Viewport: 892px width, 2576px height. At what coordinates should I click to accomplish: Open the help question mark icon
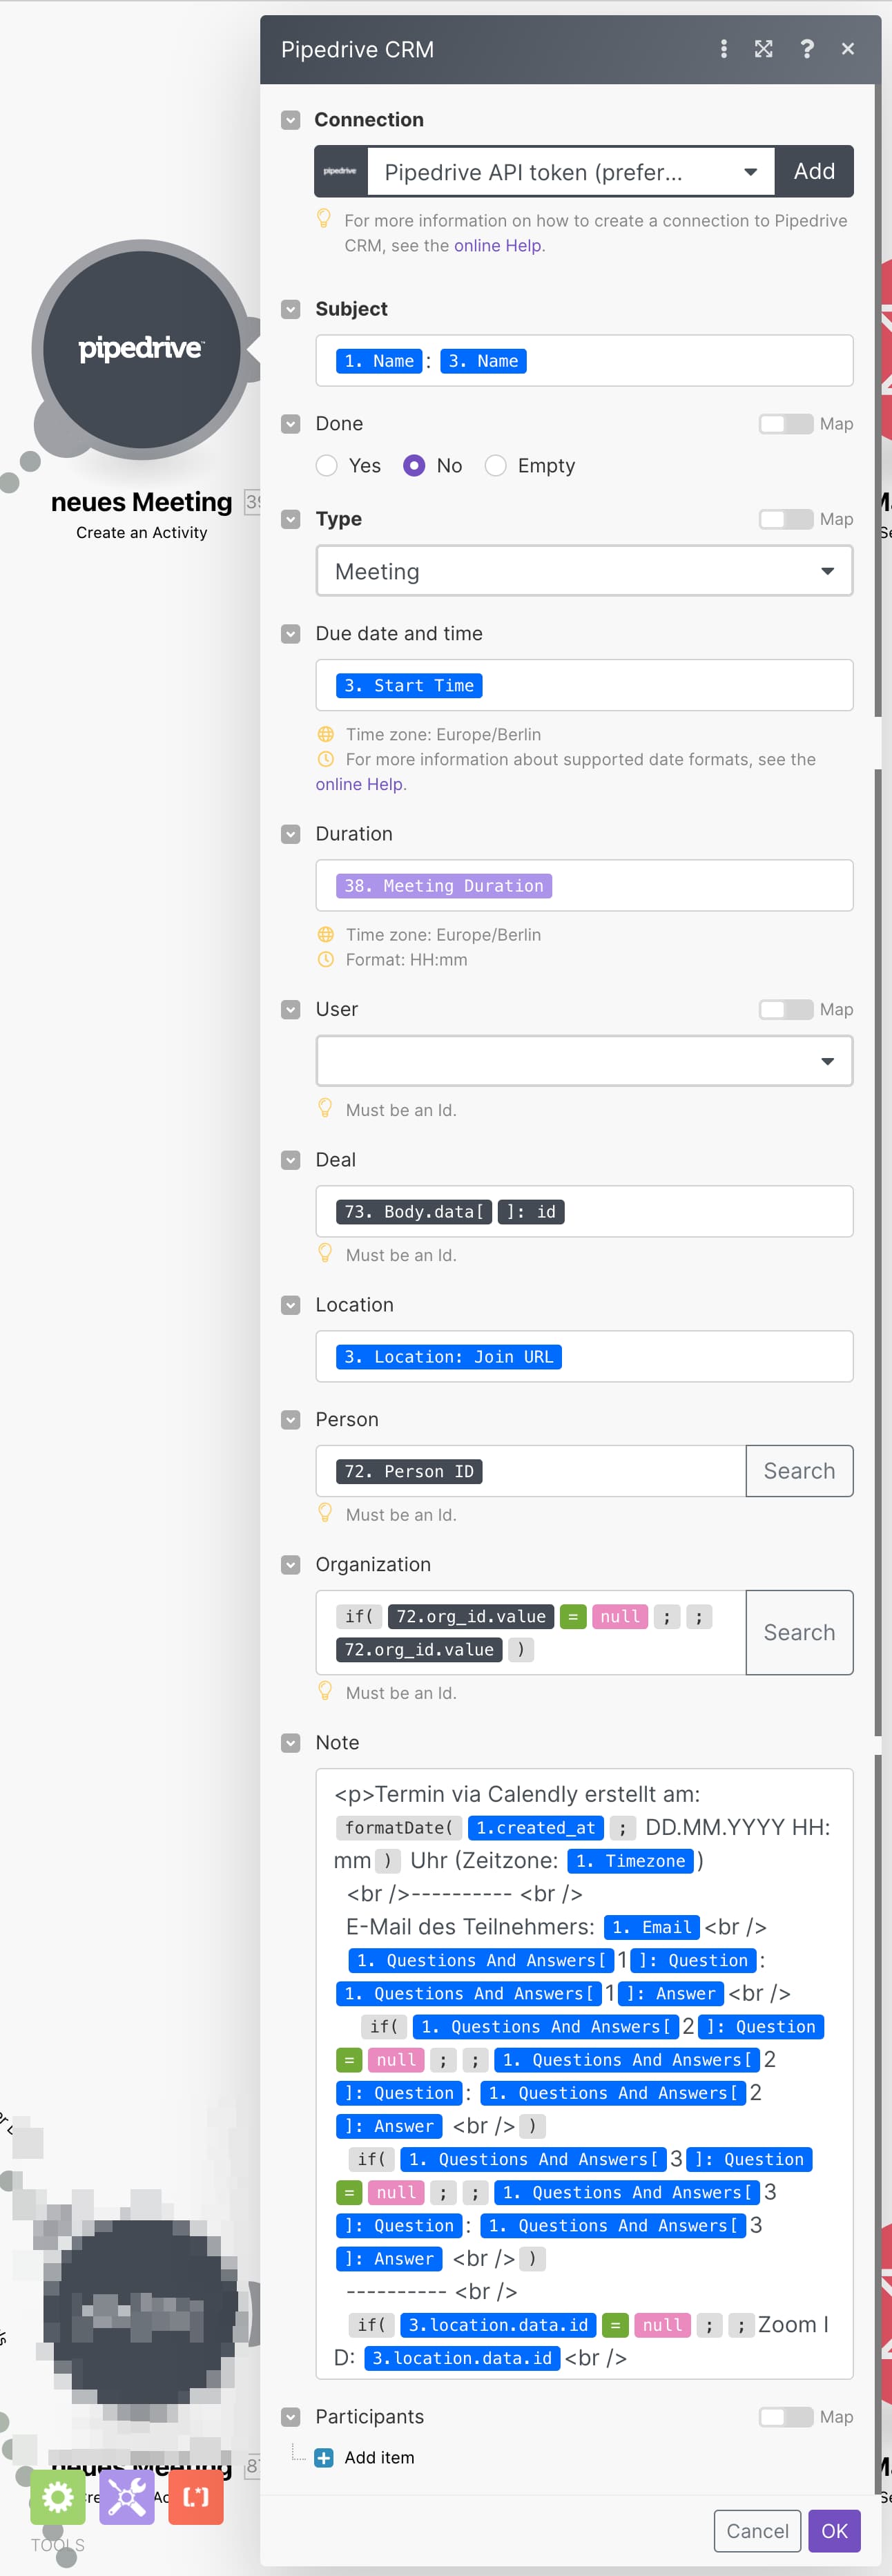(807, 49)
